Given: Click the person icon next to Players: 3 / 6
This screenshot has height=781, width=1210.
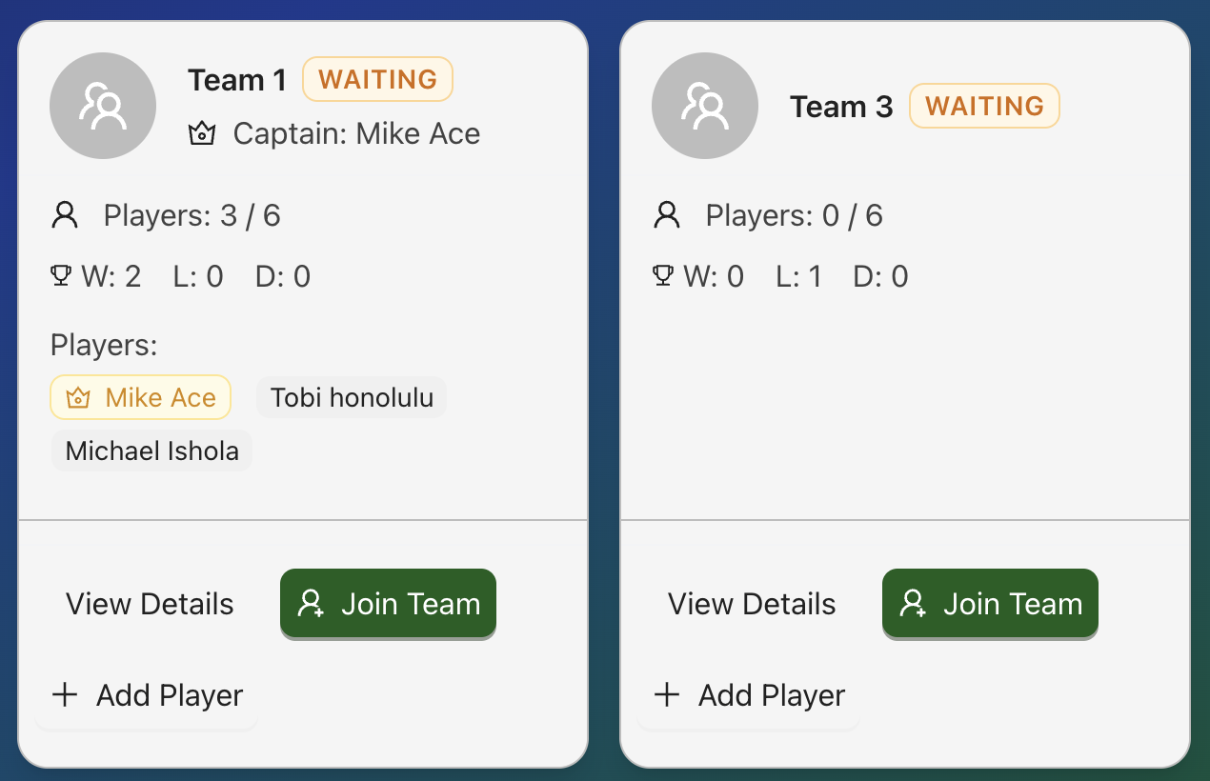Looking at the screenshot, I should coord(65,216).
